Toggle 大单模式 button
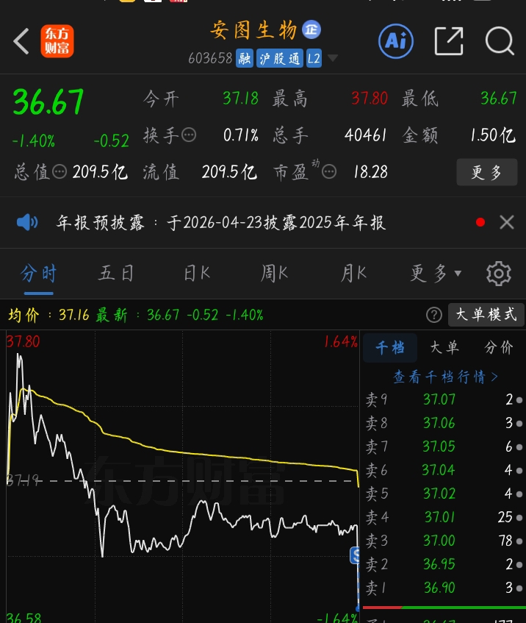 pyautogui.click(x=486, y=315)
